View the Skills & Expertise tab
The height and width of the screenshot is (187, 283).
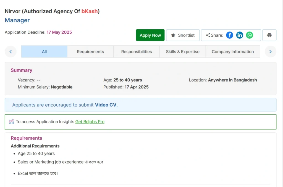coord(183,52)
